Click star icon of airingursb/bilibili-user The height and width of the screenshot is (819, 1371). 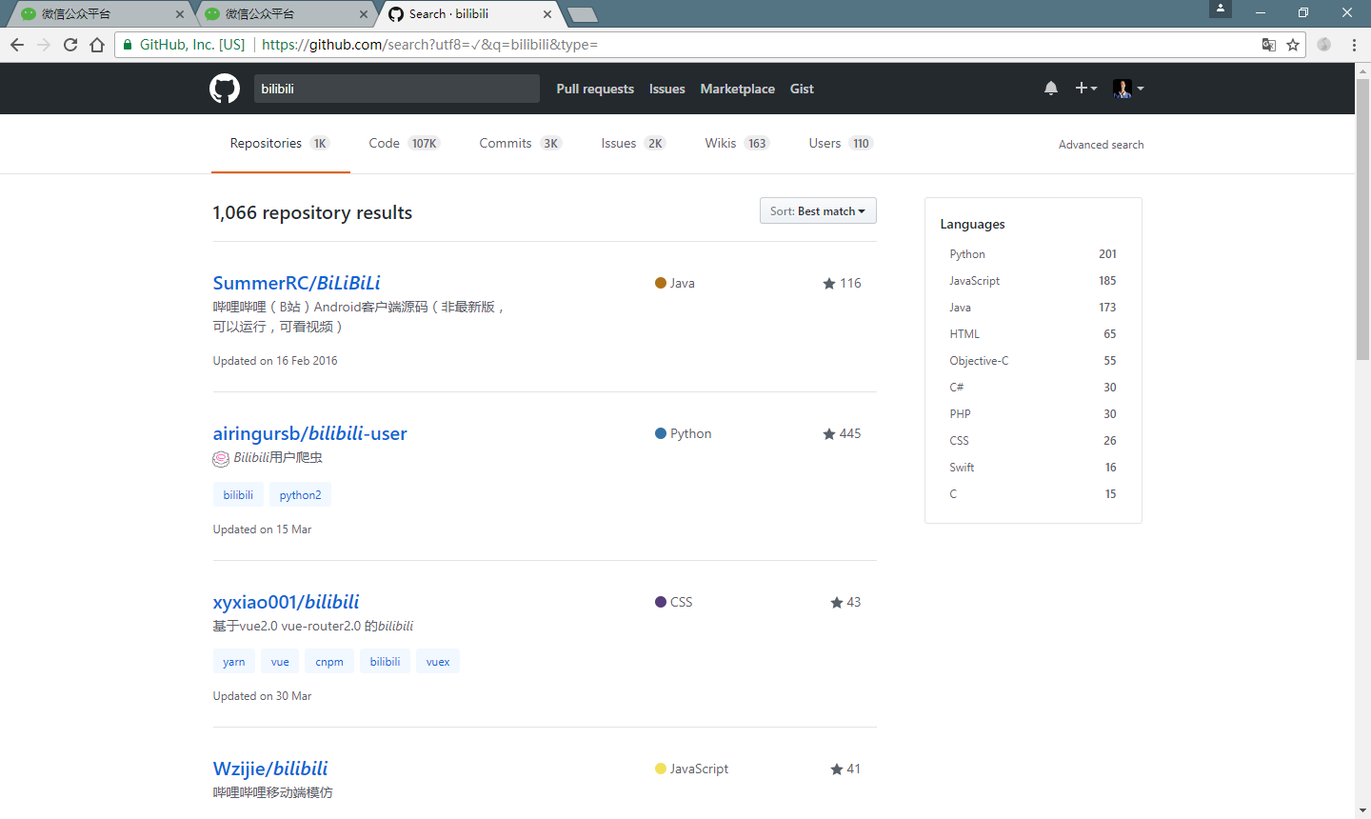829,434
